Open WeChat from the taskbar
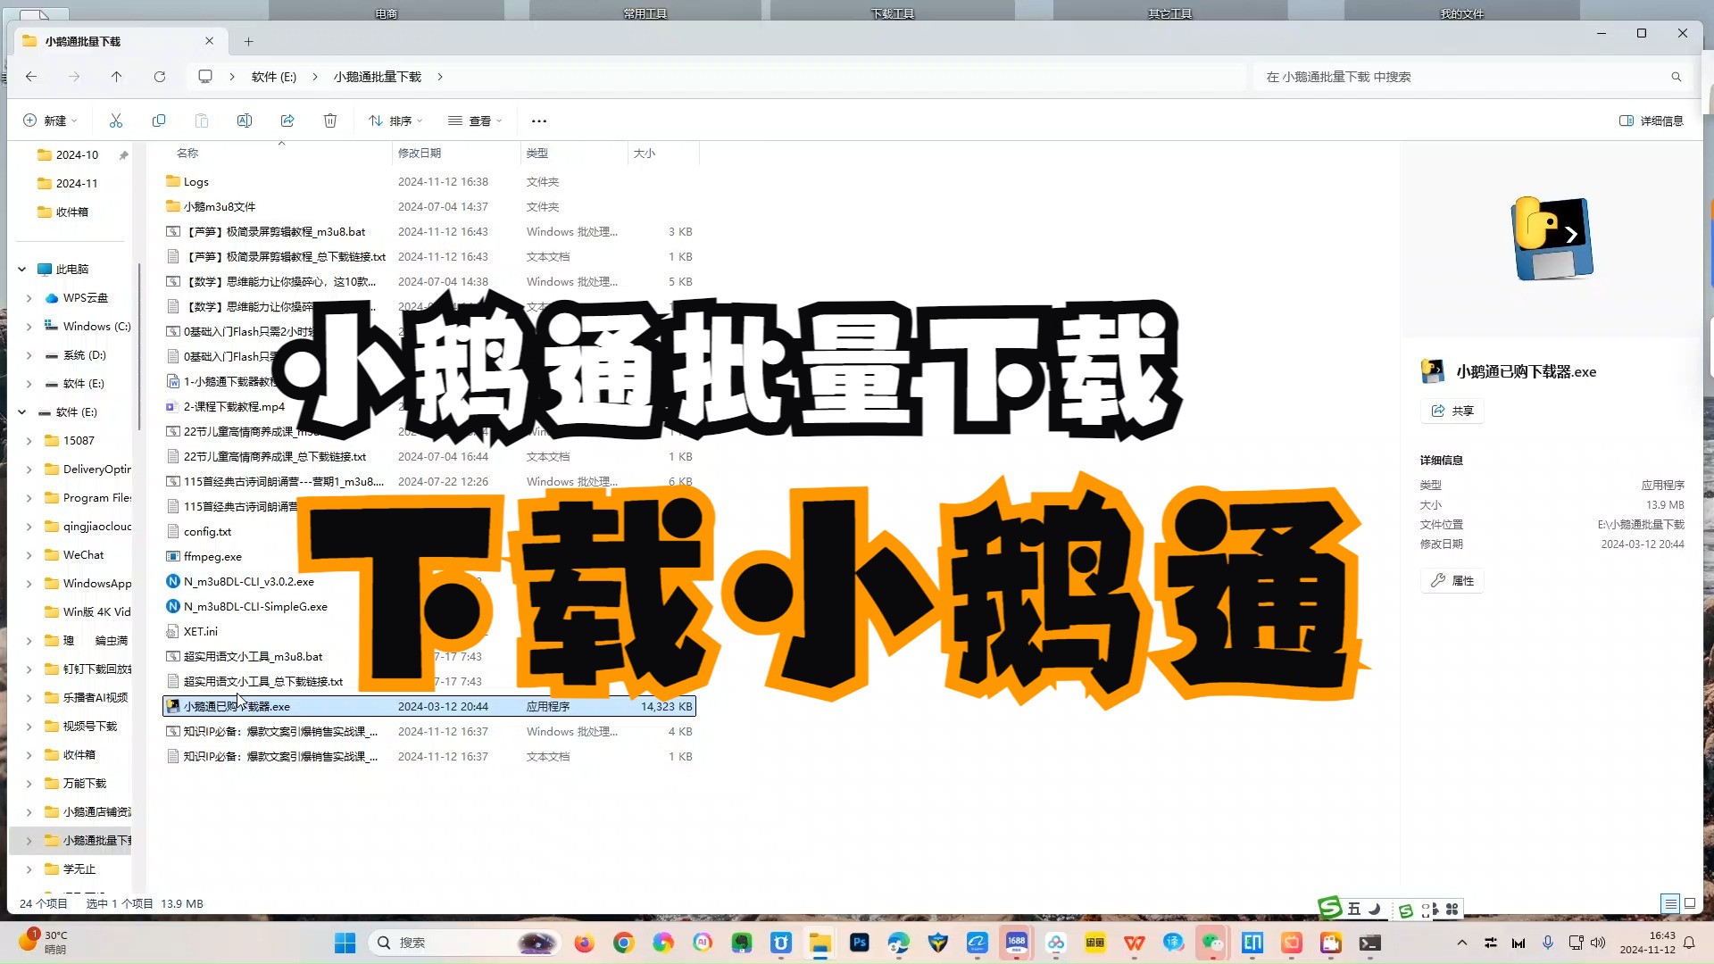Image resolution: width=1714 pixels, height=964 pixels. pos(1212,943)
